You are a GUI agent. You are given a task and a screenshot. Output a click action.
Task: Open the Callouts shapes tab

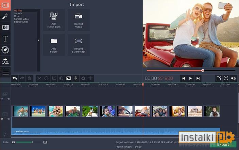pyautogui.click(x=5, y=61)
